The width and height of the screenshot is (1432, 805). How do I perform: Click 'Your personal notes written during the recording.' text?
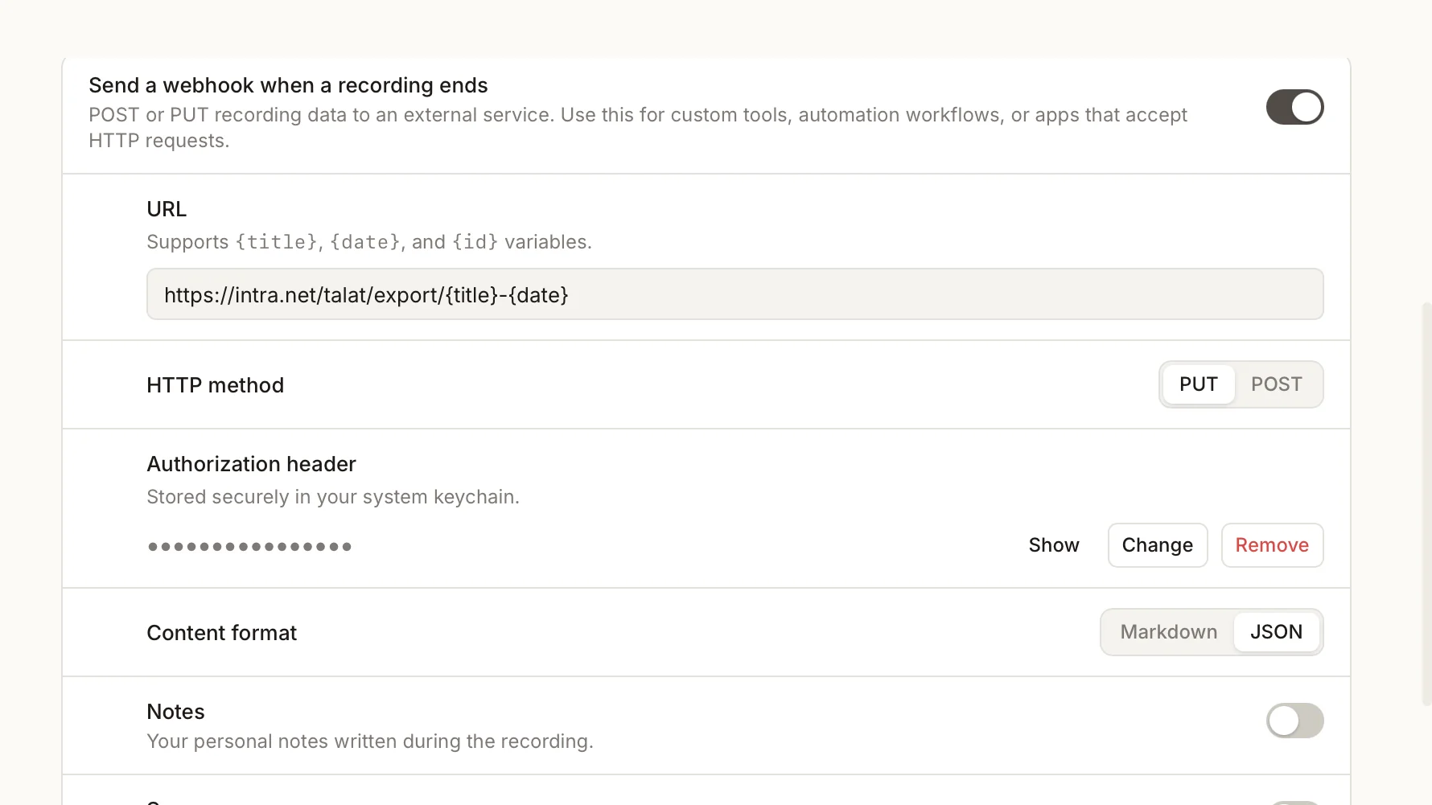pyautogui.click(x=370, y=741)
